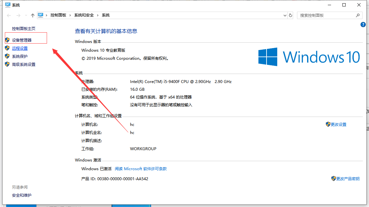The height and width of the screenshot is (207, 369).
Task: Click shield icon beside 设备管理器
Action: click(x=7, y=40)
